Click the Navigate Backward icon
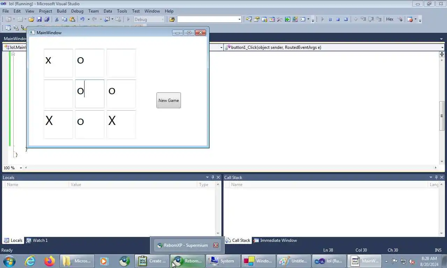This screenshot has height=268, width=447. pyautogui.click(x=107, y=20)
